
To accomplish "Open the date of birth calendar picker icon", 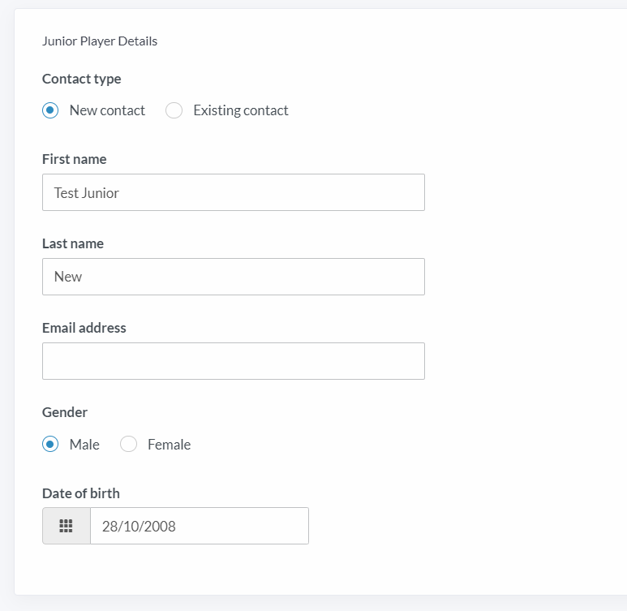I will click(67, 526).
